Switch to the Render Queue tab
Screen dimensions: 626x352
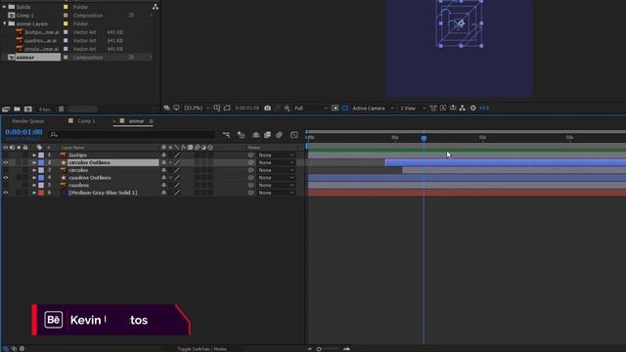(x=28, y=121)
